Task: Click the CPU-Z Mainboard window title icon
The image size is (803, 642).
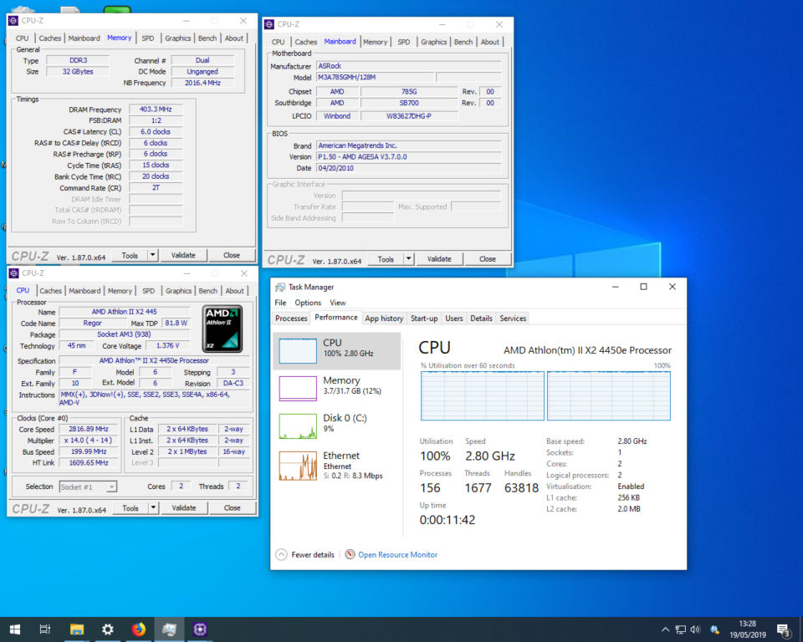Action: pyautogui.click(x=269, y=24)
